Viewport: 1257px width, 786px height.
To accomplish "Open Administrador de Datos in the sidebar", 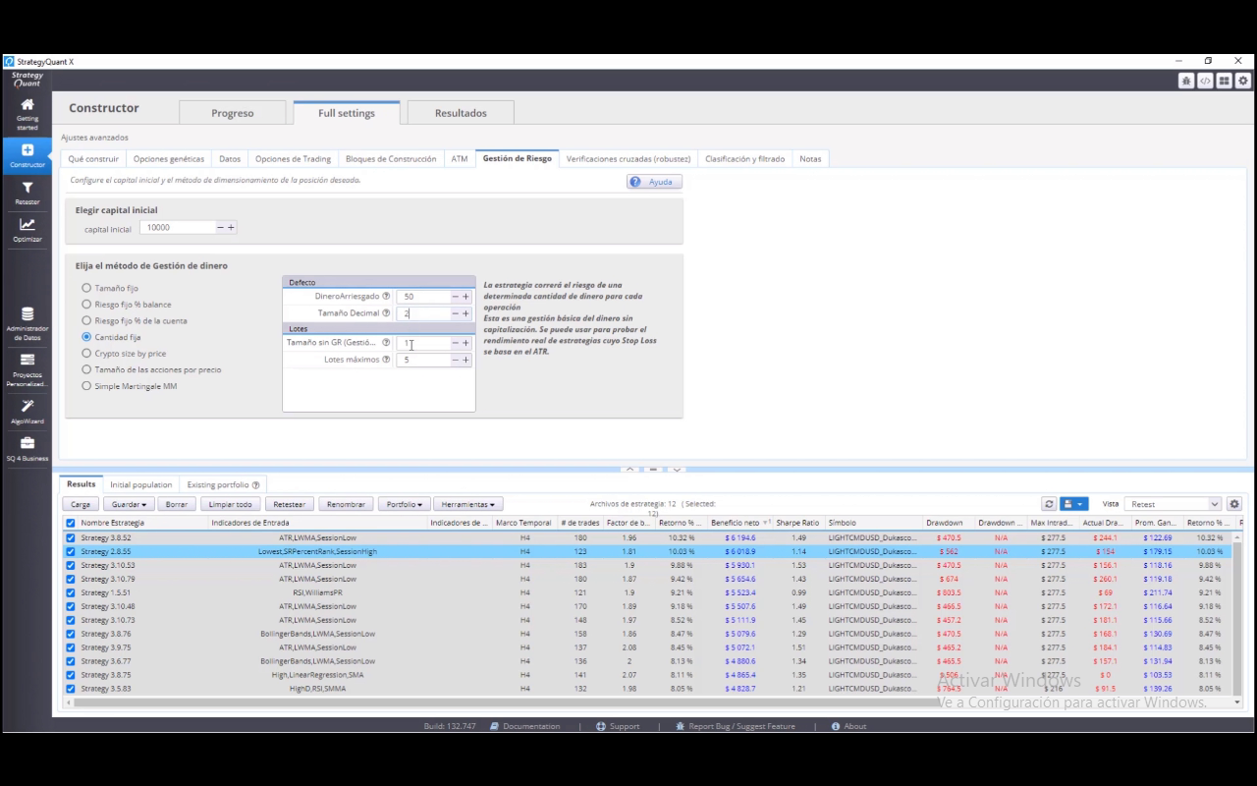I will pyautogui.click(x=27, y=322).
